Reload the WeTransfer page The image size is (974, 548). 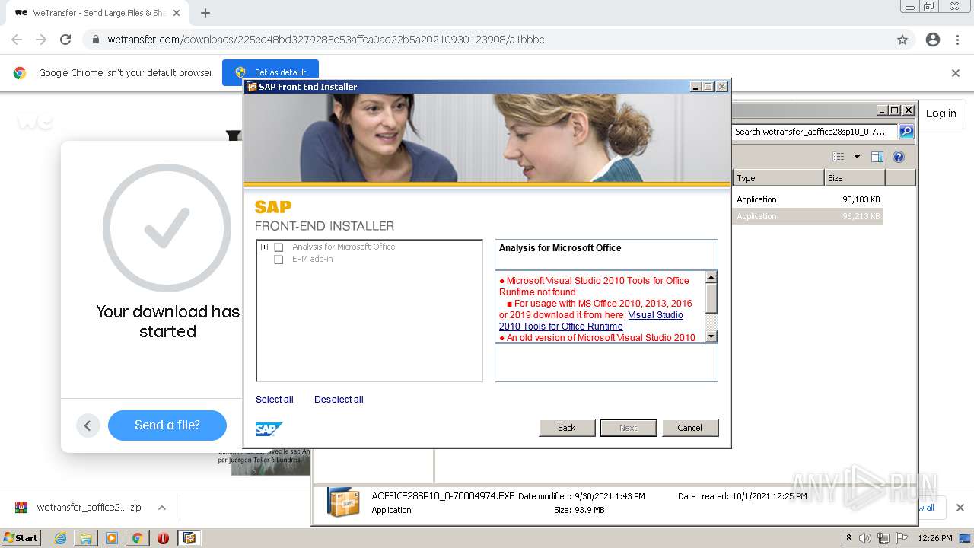[65, 40]
